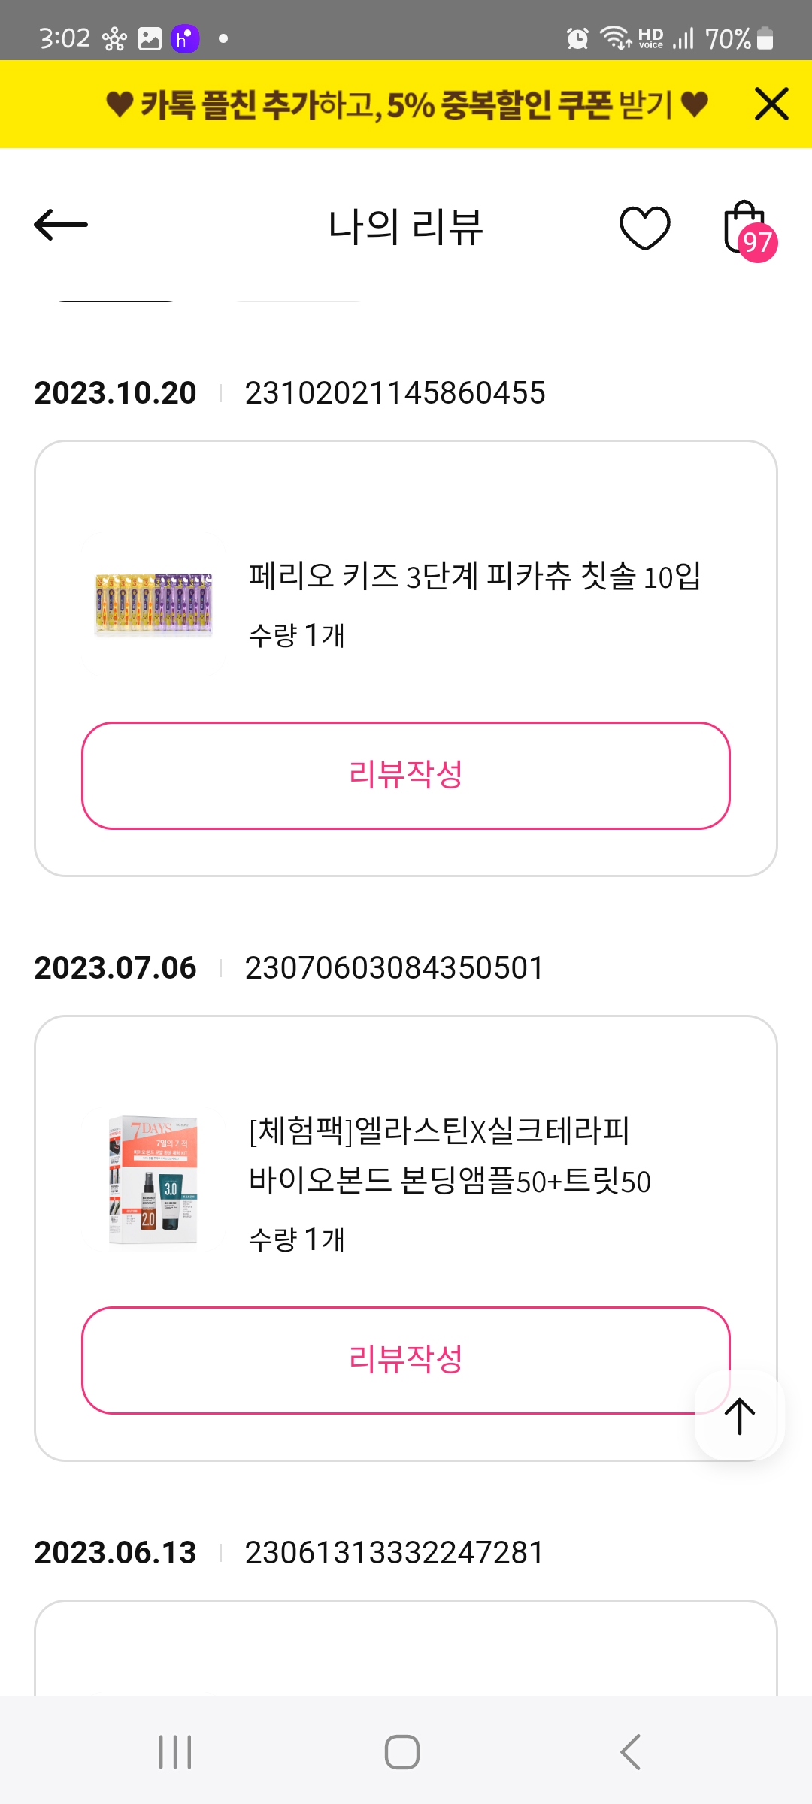Tap the back arrow in header
Image resolution: width=812 pixels, height=1804 pixels.
coord(61,225)
